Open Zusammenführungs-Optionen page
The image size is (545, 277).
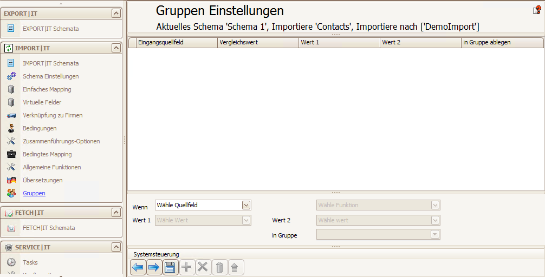pyautogui.click(x=62, y=141)
